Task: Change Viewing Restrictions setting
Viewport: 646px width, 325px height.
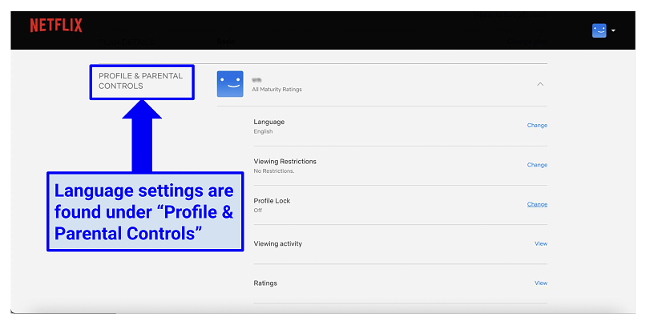Action: tap(537, 165)
